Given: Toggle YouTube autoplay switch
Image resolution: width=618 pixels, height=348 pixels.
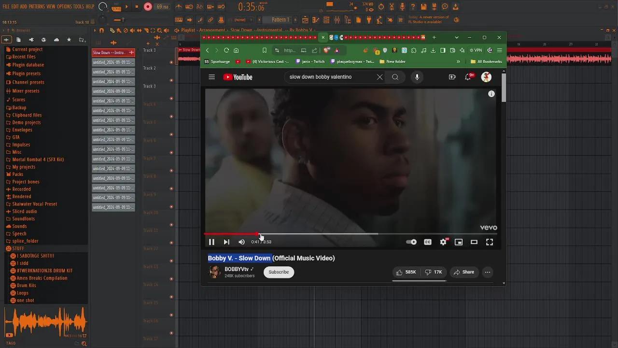Looking at the screenshot, I should click(x=411, y=242).
